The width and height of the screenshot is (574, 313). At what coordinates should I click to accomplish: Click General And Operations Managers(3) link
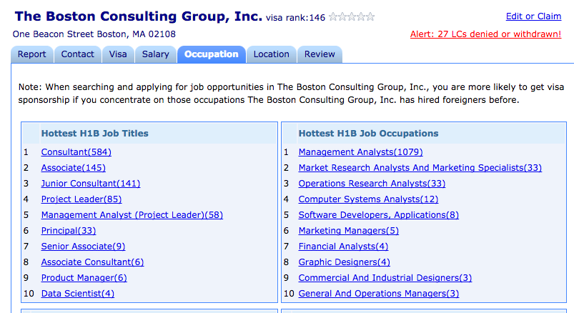pos(379,294)
